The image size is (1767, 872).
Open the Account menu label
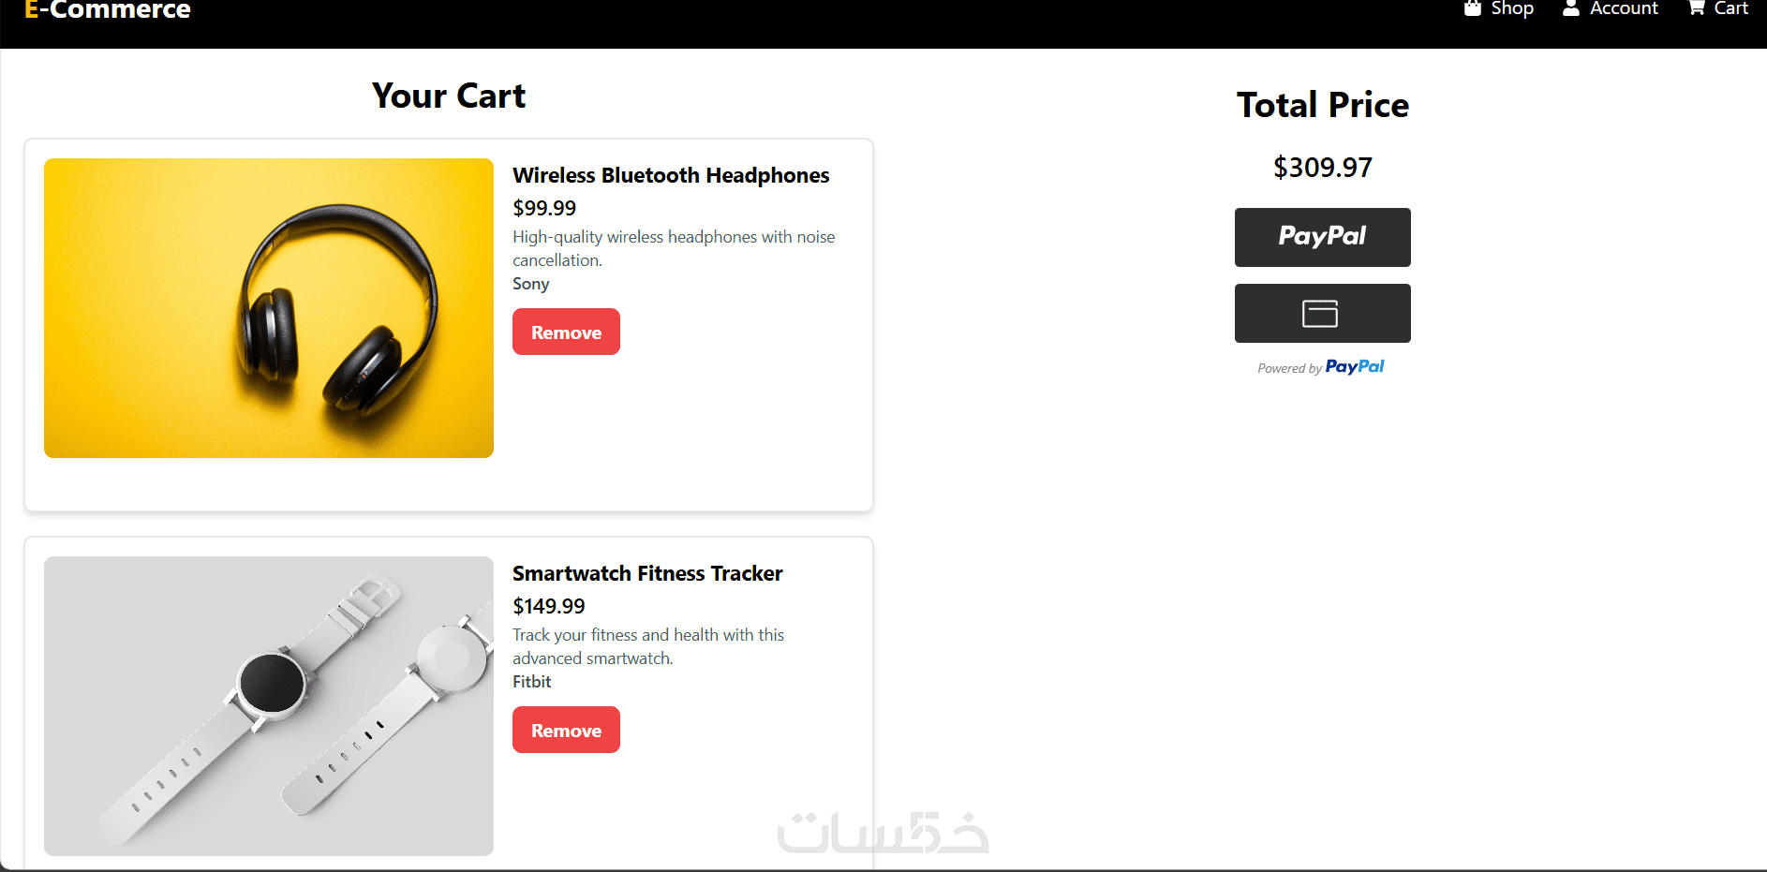1624,8
